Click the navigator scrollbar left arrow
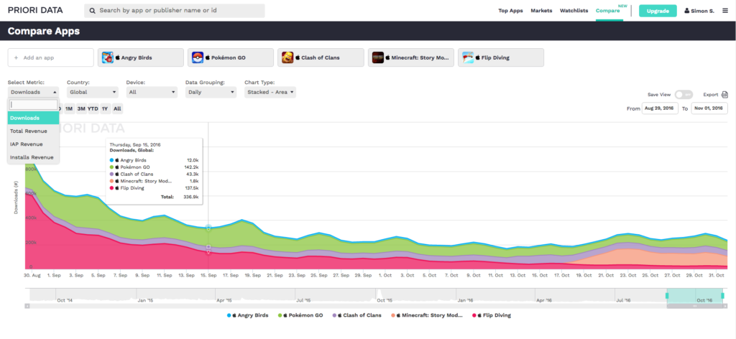Viewport: 736px width, 339px height. click(x=27, y=306)
